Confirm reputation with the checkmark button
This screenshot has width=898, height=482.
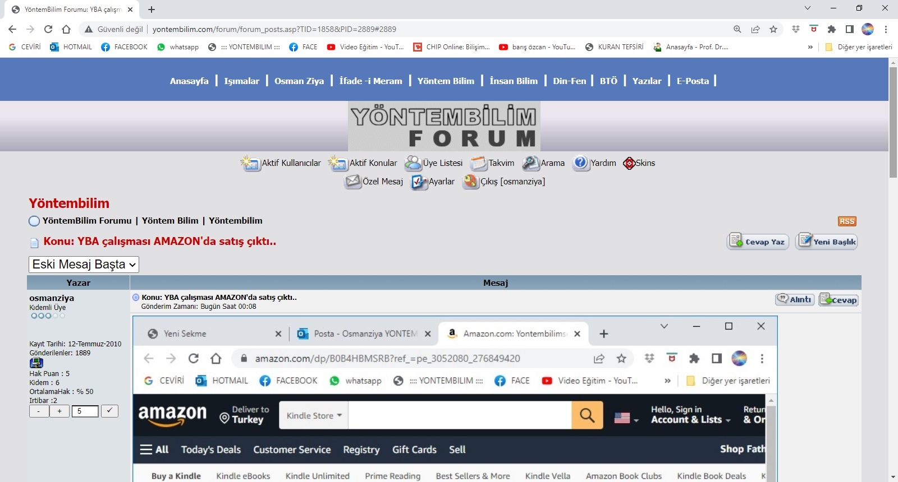point(109,411)
